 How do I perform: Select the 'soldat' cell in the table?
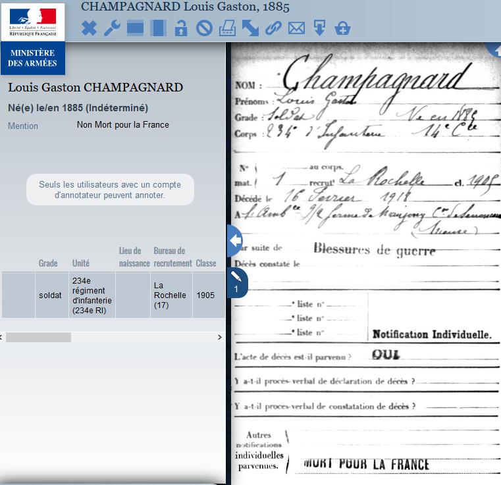click(x=52, y=295)
